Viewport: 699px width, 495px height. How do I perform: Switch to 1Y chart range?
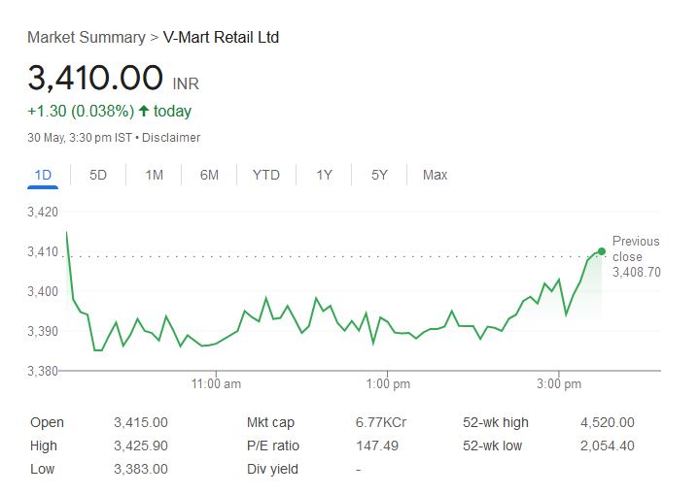click(324, 175)
